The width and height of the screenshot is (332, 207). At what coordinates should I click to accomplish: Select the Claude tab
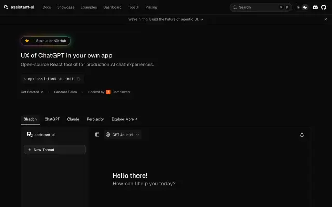click(x=73, y=119)
